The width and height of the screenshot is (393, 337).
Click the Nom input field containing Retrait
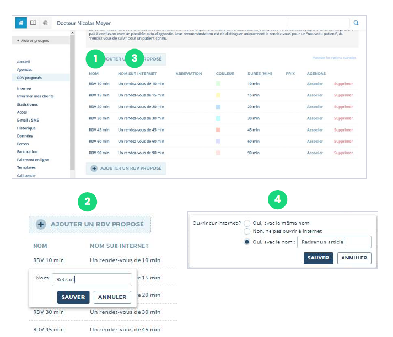pos(91,280)
